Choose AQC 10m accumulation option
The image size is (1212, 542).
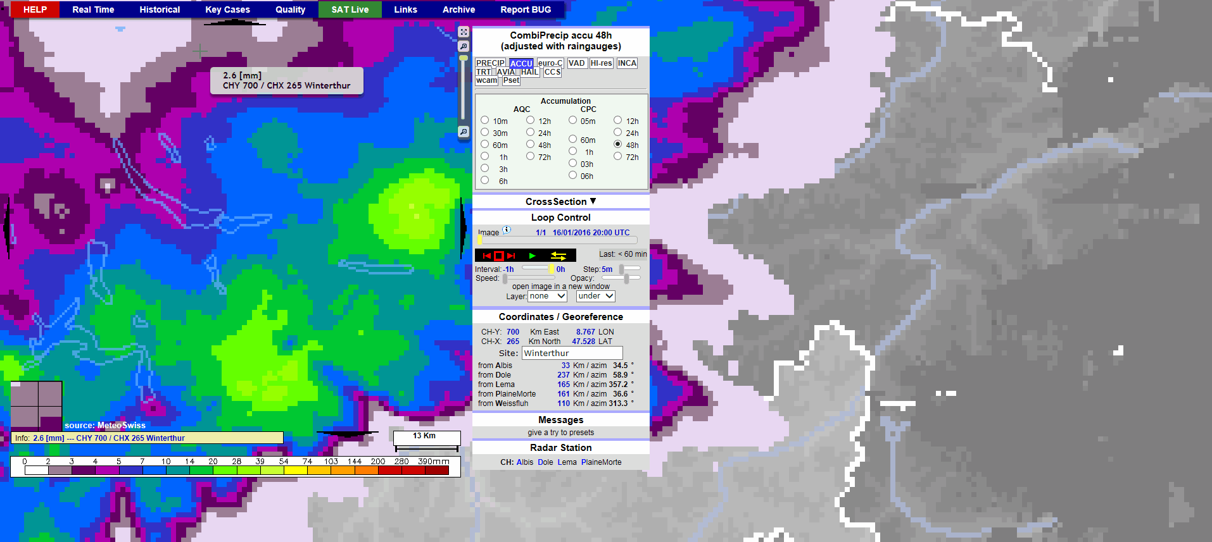(484, 120)
